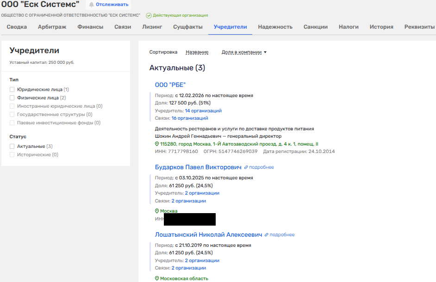Check the Физические лица filter
The width and height of the screenshot is (436, 282).
12,98
